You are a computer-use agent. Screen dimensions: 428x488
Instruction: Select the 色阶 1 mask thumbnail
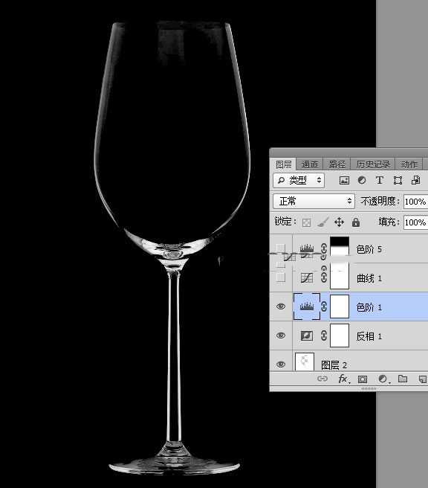[340, 306]
